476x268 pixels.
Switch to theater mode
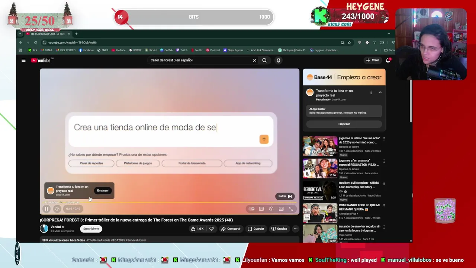(281, 209)
